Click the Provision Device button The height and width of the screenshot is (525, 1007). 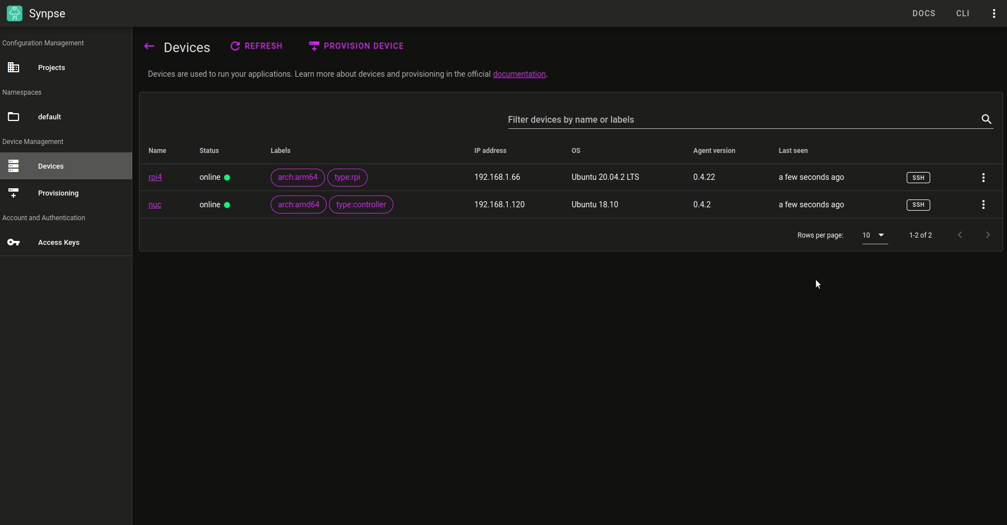pos(356,47)
